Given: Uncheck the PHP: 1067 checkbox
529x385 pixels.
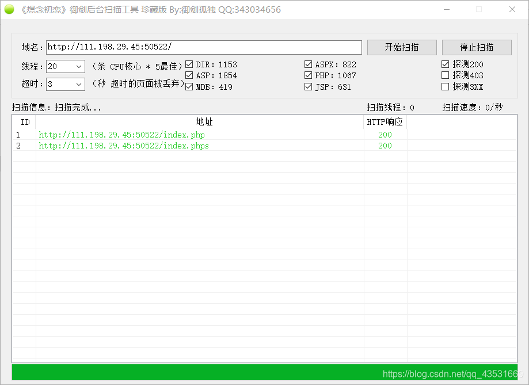Looking at the screenshot, I should coord(308,75).
